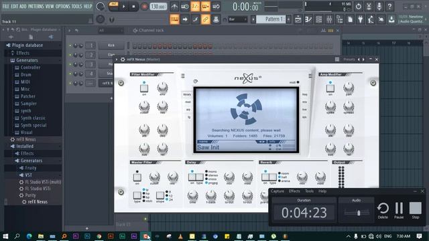The height and width of the screenshot is (241, 429).
Task: Select the stereo delay type option
Action: (211, 175)
